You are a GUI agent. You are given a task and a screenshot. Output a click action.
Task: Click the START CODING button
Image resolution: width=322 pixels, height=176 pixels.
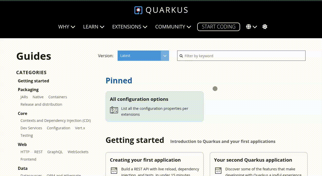point(219,27)
